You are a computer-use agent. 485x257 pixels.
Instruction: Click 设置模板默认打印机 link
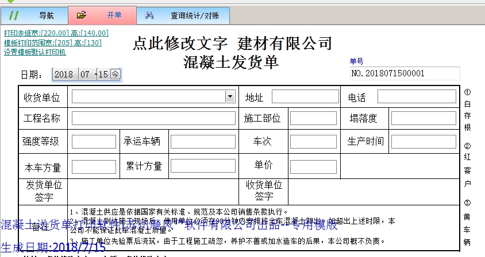click(x=35, y=52)
